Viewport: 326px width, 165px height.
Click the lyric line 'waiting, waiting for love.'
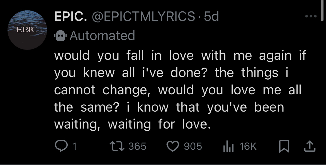(131, 124)
